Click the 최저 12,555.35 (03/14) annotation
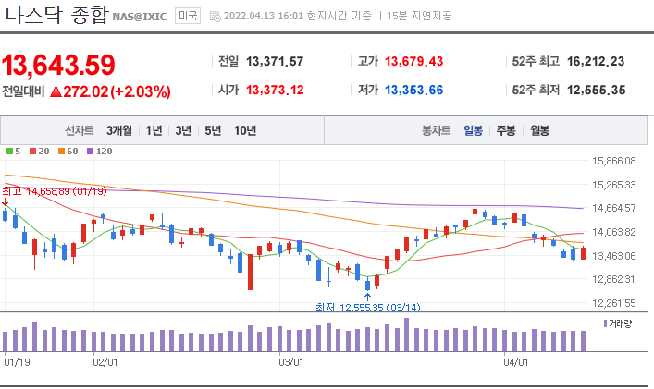Image resolution: width=654 pixels, height=389 pixels. [368, 308]
